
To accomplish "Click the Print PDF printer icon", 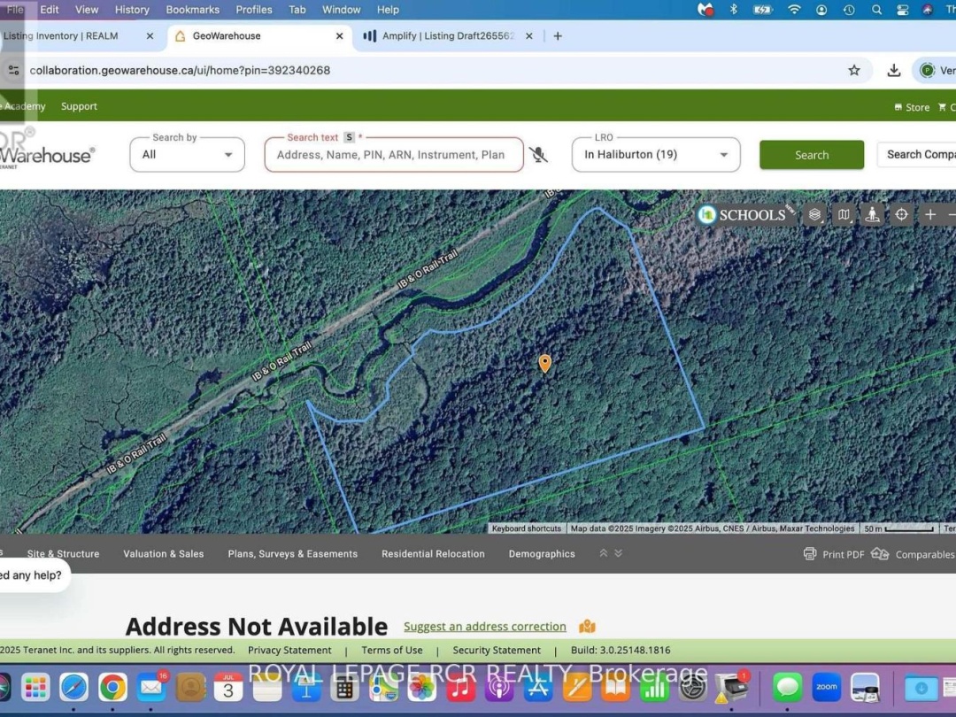I will click(810, 553).
